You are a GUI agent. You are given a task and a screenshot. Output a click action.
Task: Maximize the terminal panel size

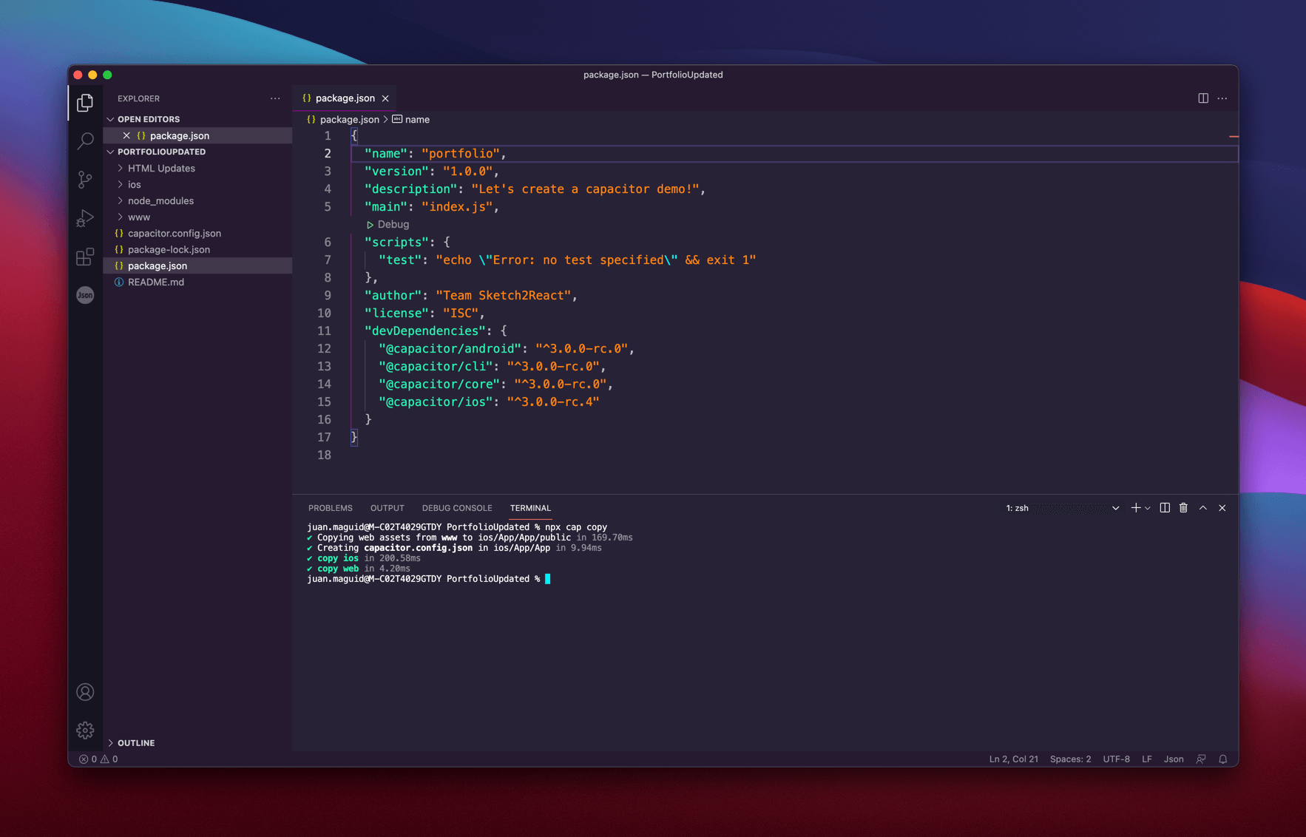coord(1203,508)
